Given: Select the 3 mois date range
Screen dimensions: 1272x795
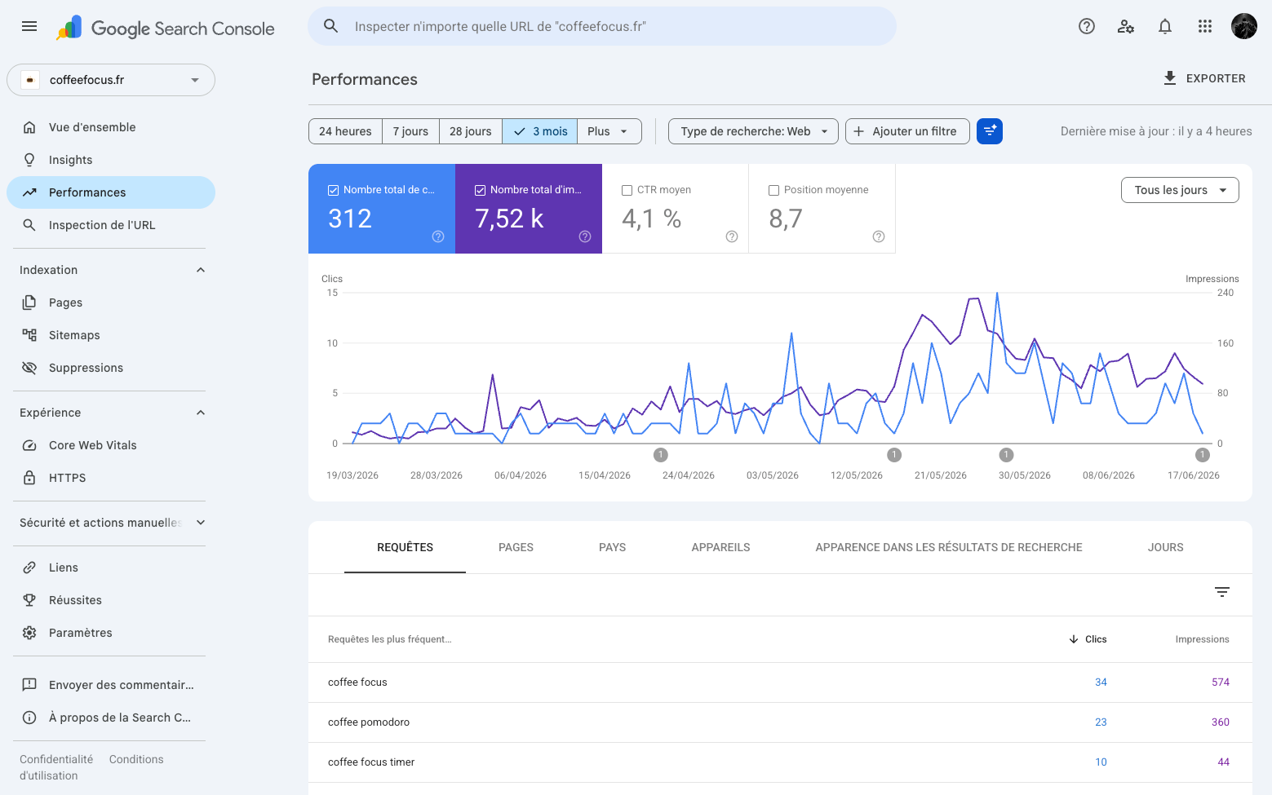Looking at the screenshot, I should [540, 131].
